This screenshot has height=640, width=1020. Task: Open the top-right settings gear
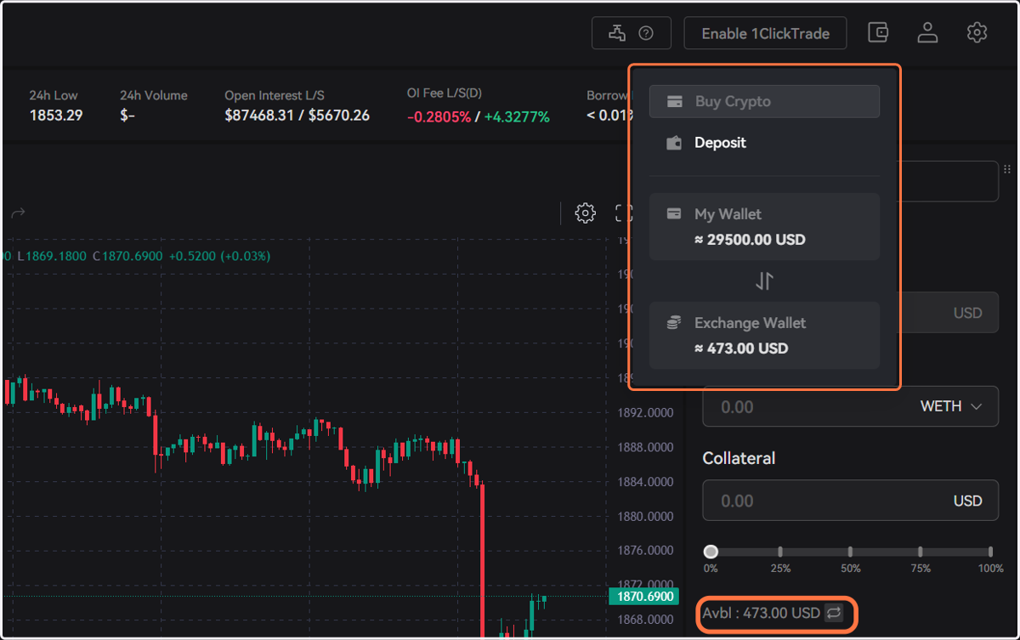click(x=977, y=33)
